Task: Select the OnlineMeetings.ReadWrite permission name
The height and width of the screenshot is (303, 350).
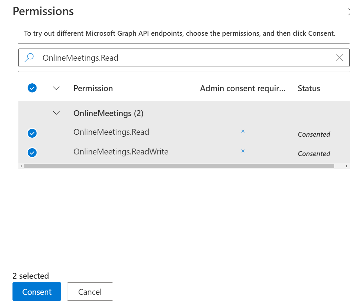Action: point(121,151)
